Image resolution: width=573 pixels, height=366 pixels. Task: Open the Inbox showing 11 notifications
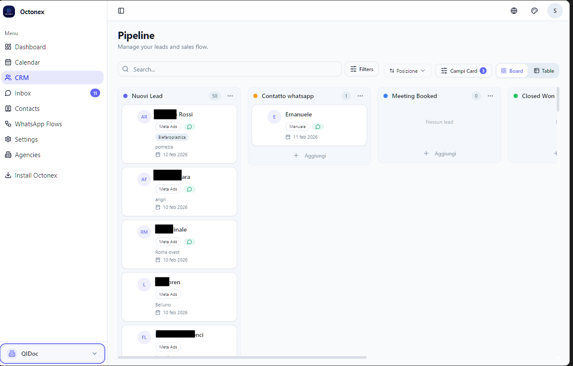(23, 93)
